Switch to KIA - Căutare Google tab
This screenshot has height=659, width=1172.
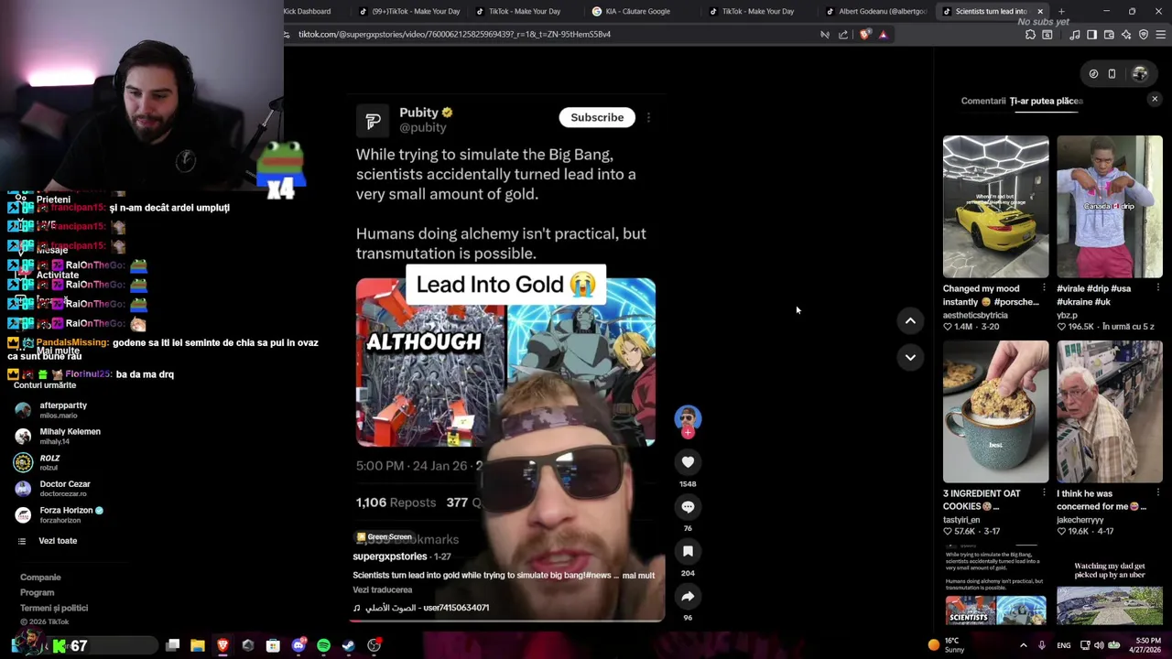click(x=637, y=11)
